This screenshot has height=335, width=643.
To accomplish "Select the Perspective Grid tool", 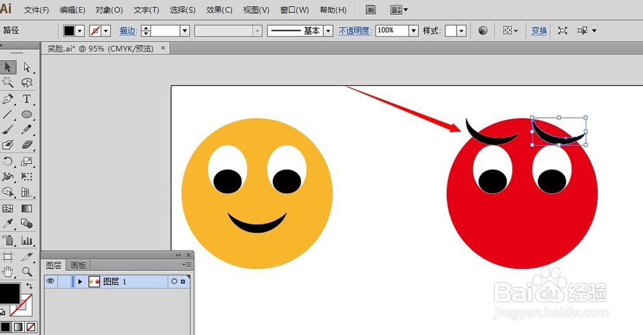I will [27, 192].
